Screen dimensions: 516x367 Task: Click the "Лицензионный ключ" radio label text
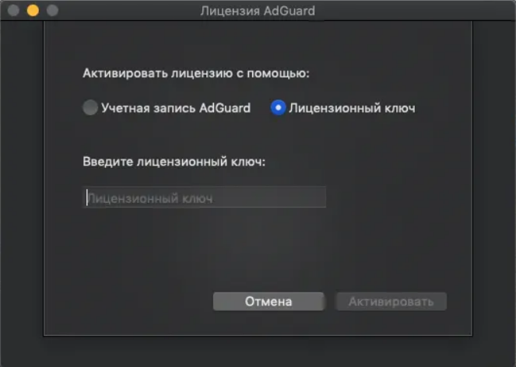352,108
